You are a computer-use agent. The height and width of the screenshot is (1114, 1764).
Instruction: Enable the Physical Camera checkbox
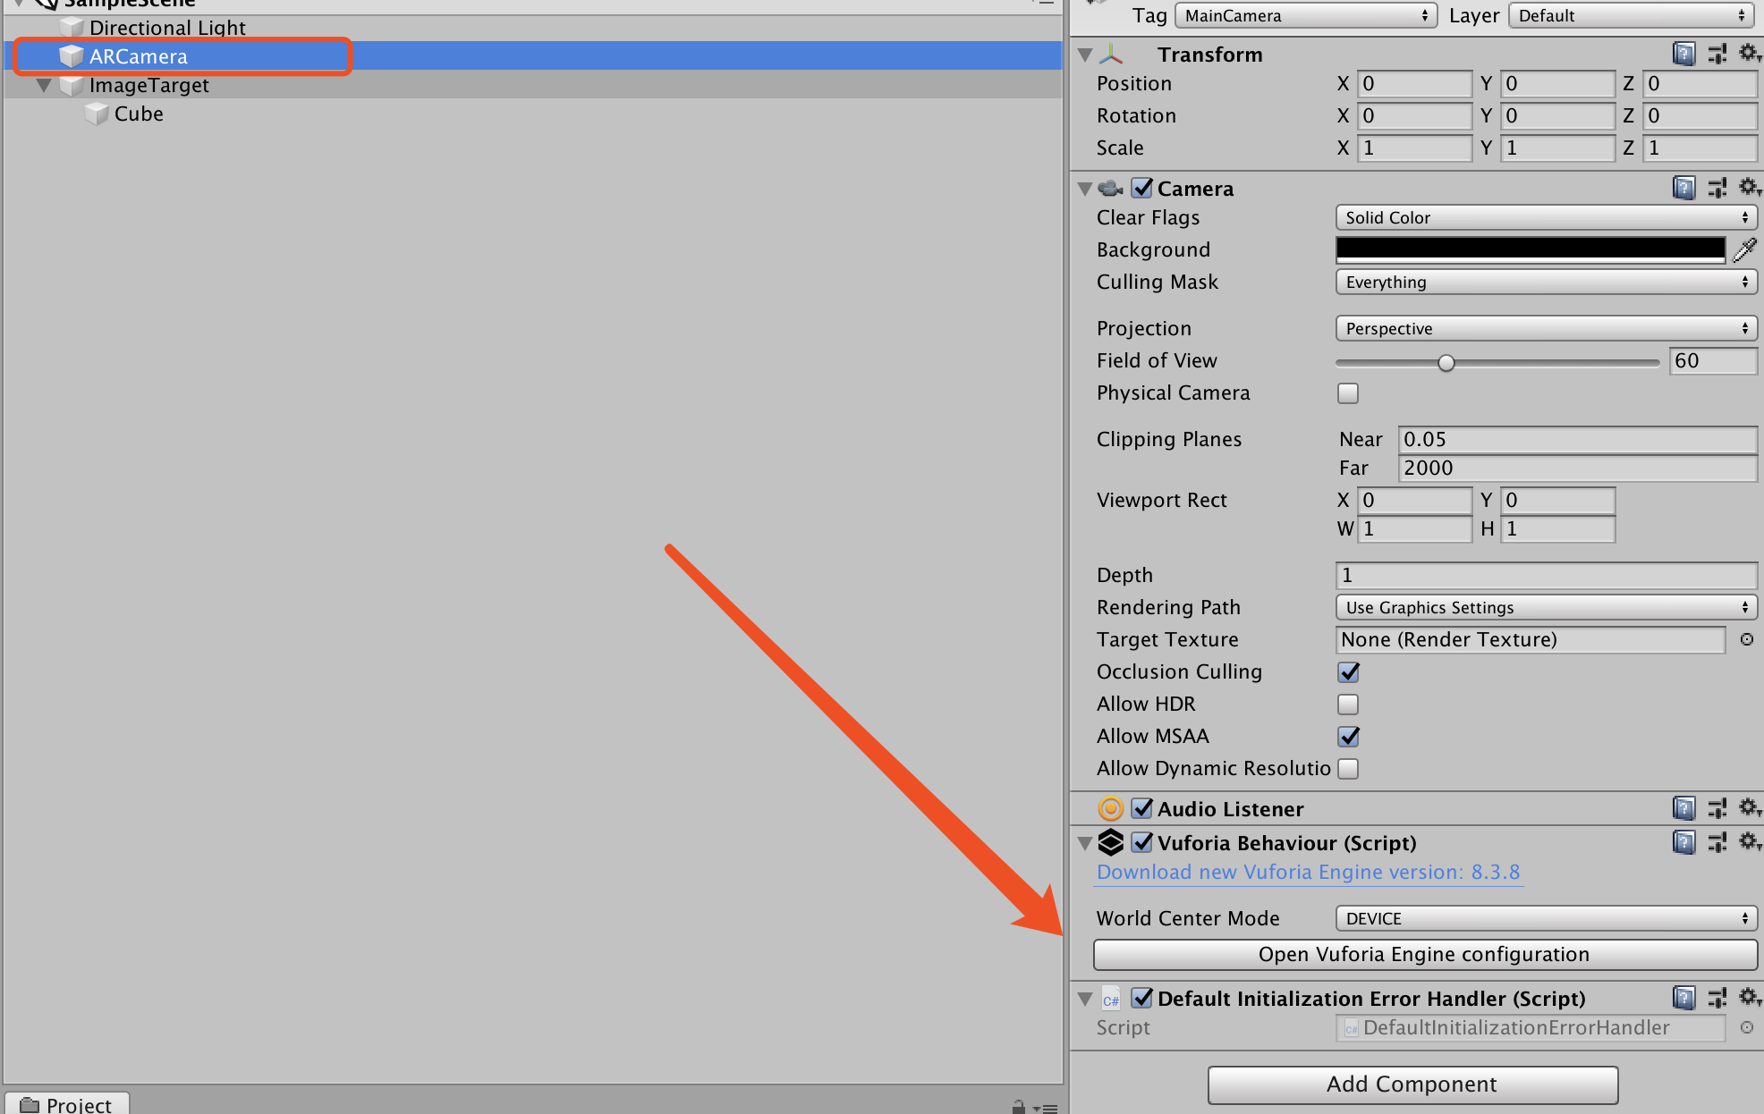pyautogui.click(x=1347, y=393)
